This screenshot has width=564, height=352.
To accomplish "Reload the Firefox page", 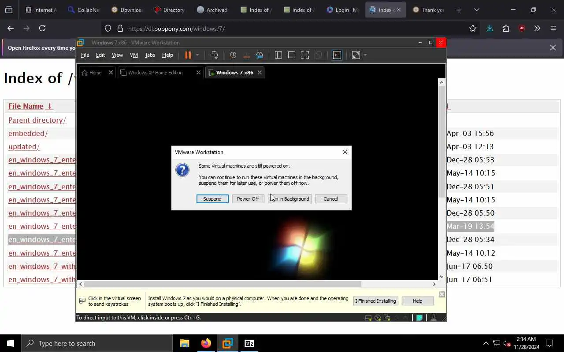I will point(42,28).
